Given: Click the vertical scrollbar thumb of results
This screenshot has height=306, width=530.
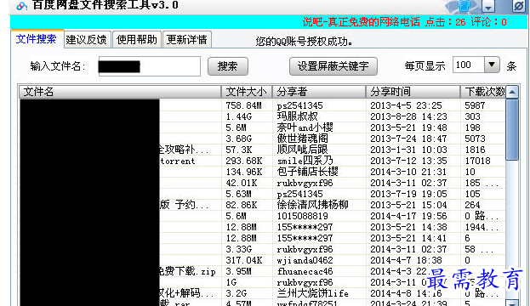Looking at the screenshot, I should pos(512,130).
